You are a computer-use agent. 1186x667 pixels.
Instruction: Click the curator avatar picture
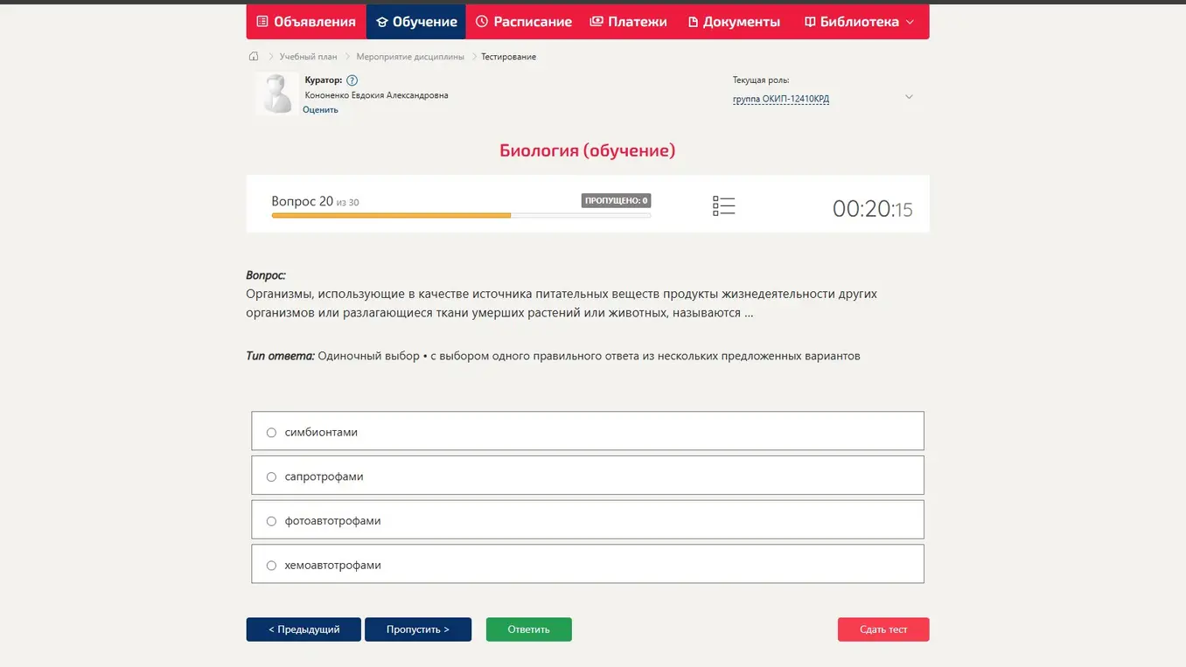(277, 94)
